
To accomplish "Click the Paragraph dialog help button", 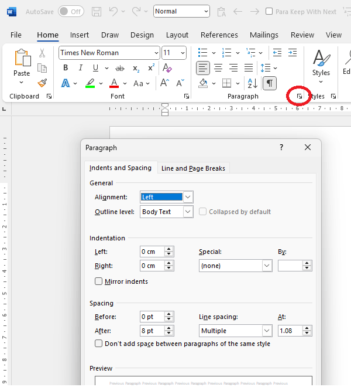I will pyautogui.click(x=281, y=147).
